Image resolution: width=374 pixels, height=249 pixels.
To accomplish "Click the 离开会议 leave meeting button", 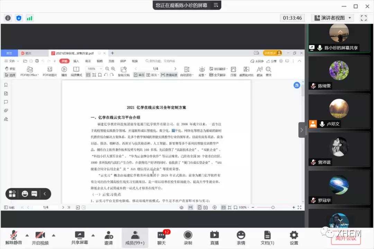I will pyautogui.click(x=345, y=238).
